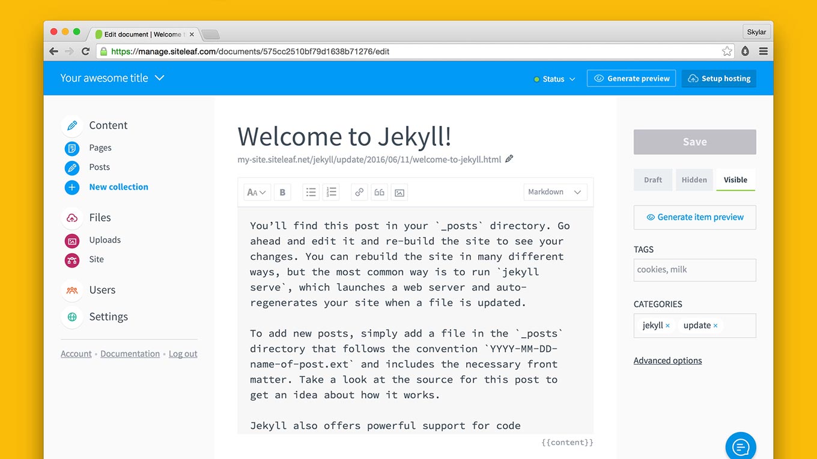Open Advanced options link
The width and height of the screenshot is (817, 459).
point(667,361)
